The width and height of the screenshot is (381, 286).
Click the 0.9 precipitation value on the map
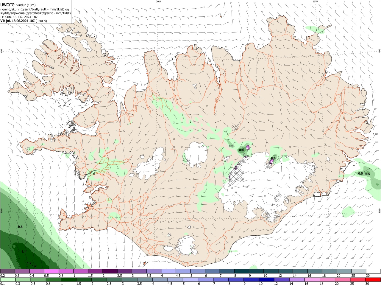click(x=241, y=150)
